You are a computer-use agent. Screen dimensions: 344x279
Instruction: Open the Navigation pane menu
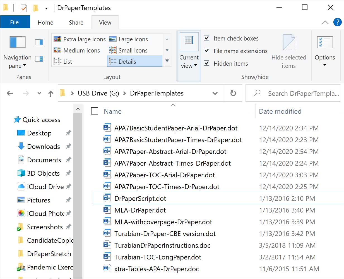click(x=17, y=61)
